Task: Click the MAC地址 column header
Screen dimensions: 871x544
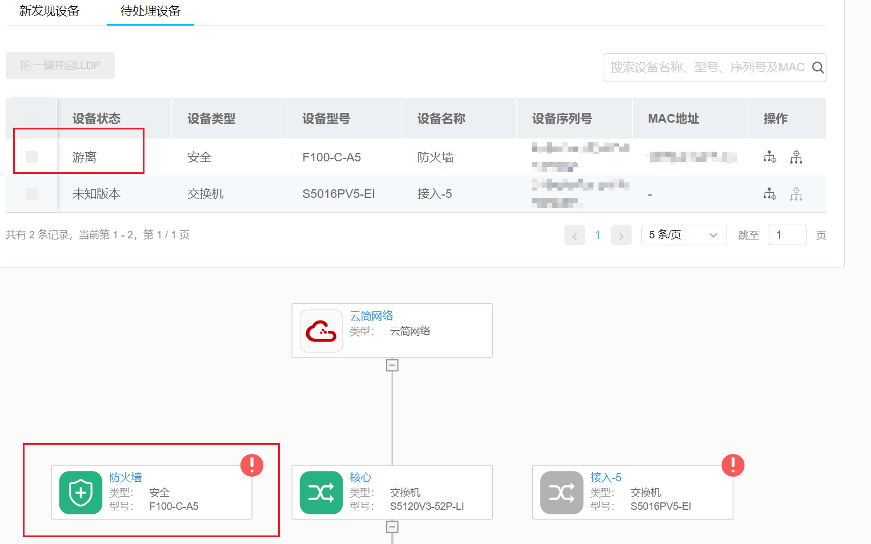Action: tap(673, 119)
